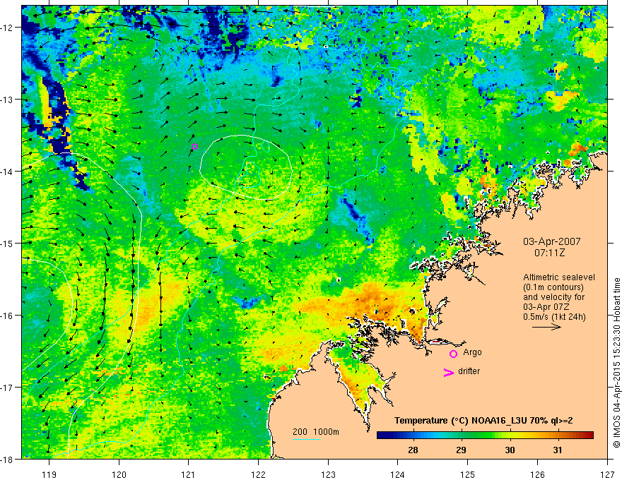Screen dimensions: 622x480
Task: Click the time label 07:11Z
Action: pyautogui.click(x=549, y=253)
